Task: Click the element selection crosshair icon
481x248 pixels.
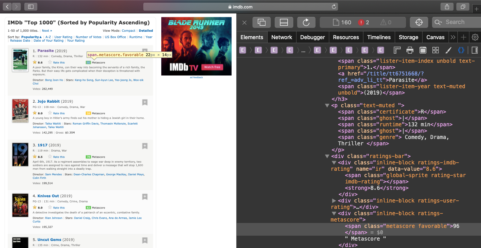Action: point(419,22)
